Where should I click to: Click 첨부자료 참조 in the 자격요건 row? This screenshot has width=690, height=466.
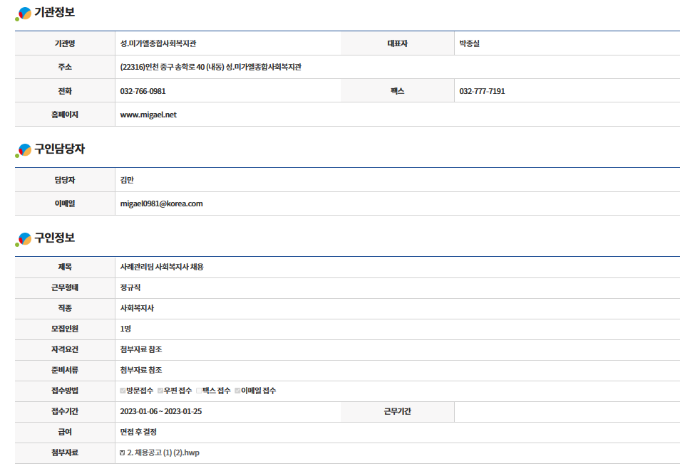[141, 349]
